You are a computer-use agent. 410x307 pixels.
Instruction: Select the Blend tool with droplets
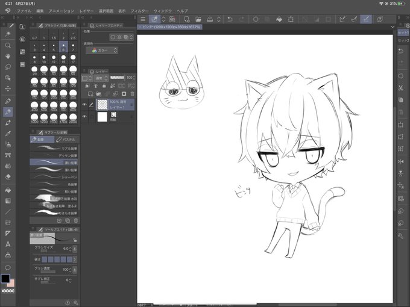(8, 166)
